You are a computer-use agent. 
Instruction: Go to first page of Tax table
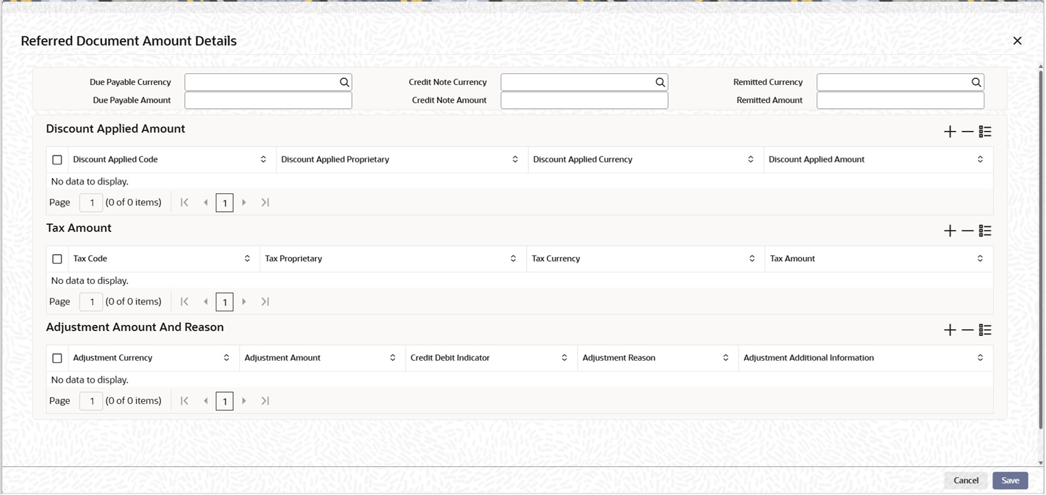(184, 302)
